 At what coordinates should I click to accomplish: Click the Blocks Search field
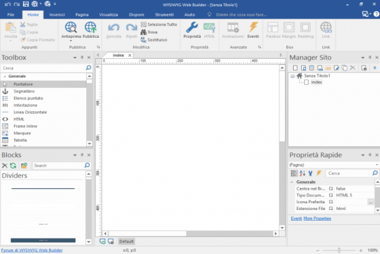58,165
